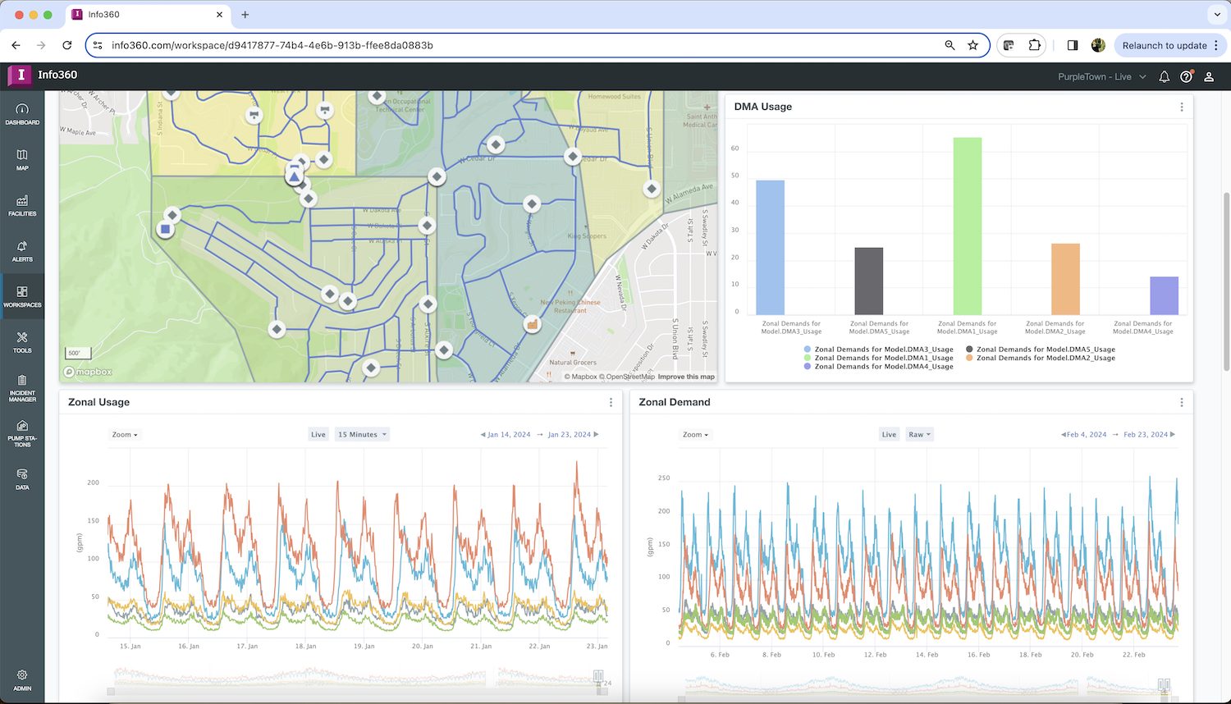This screenshot has width=1231, height=704.
Task: Open the Facilities panel
Action: tap(22, 207)
